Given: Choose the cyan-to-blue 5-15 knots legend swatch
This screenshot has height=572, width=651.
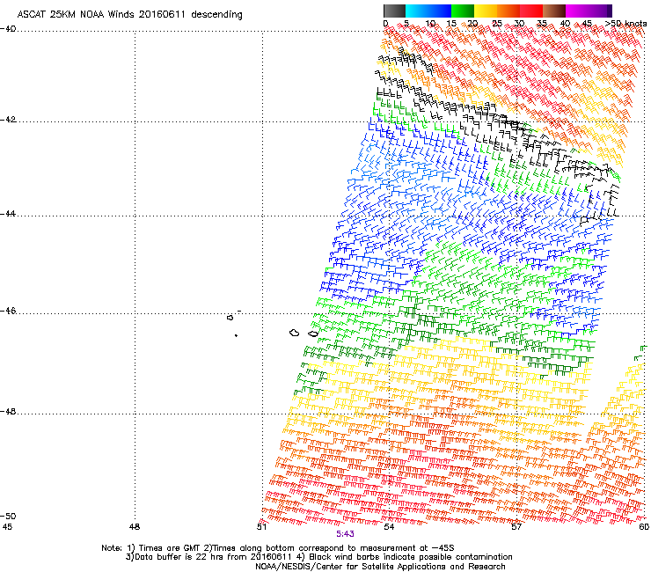Looking at the screenshot, I should pyautogui.click(x=428, y=11).
